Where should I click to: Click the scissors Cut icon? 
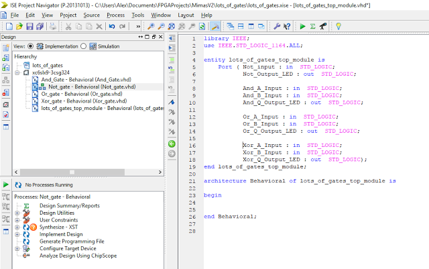click(x=68, y=26)
